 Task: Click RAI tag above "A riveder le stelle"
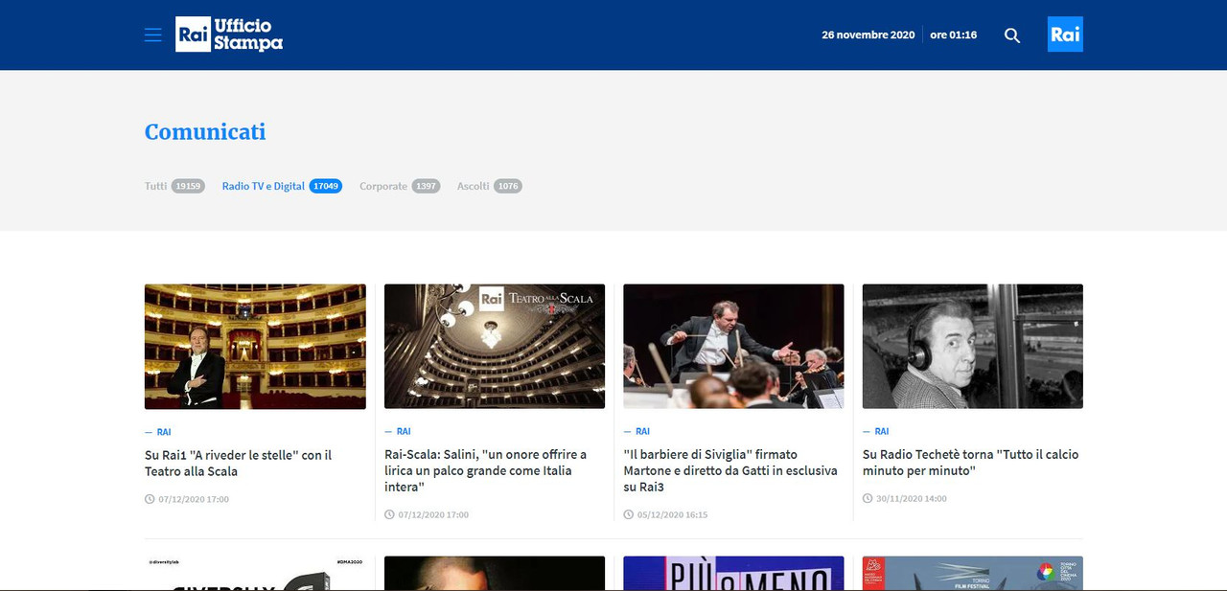coord(163,432)
